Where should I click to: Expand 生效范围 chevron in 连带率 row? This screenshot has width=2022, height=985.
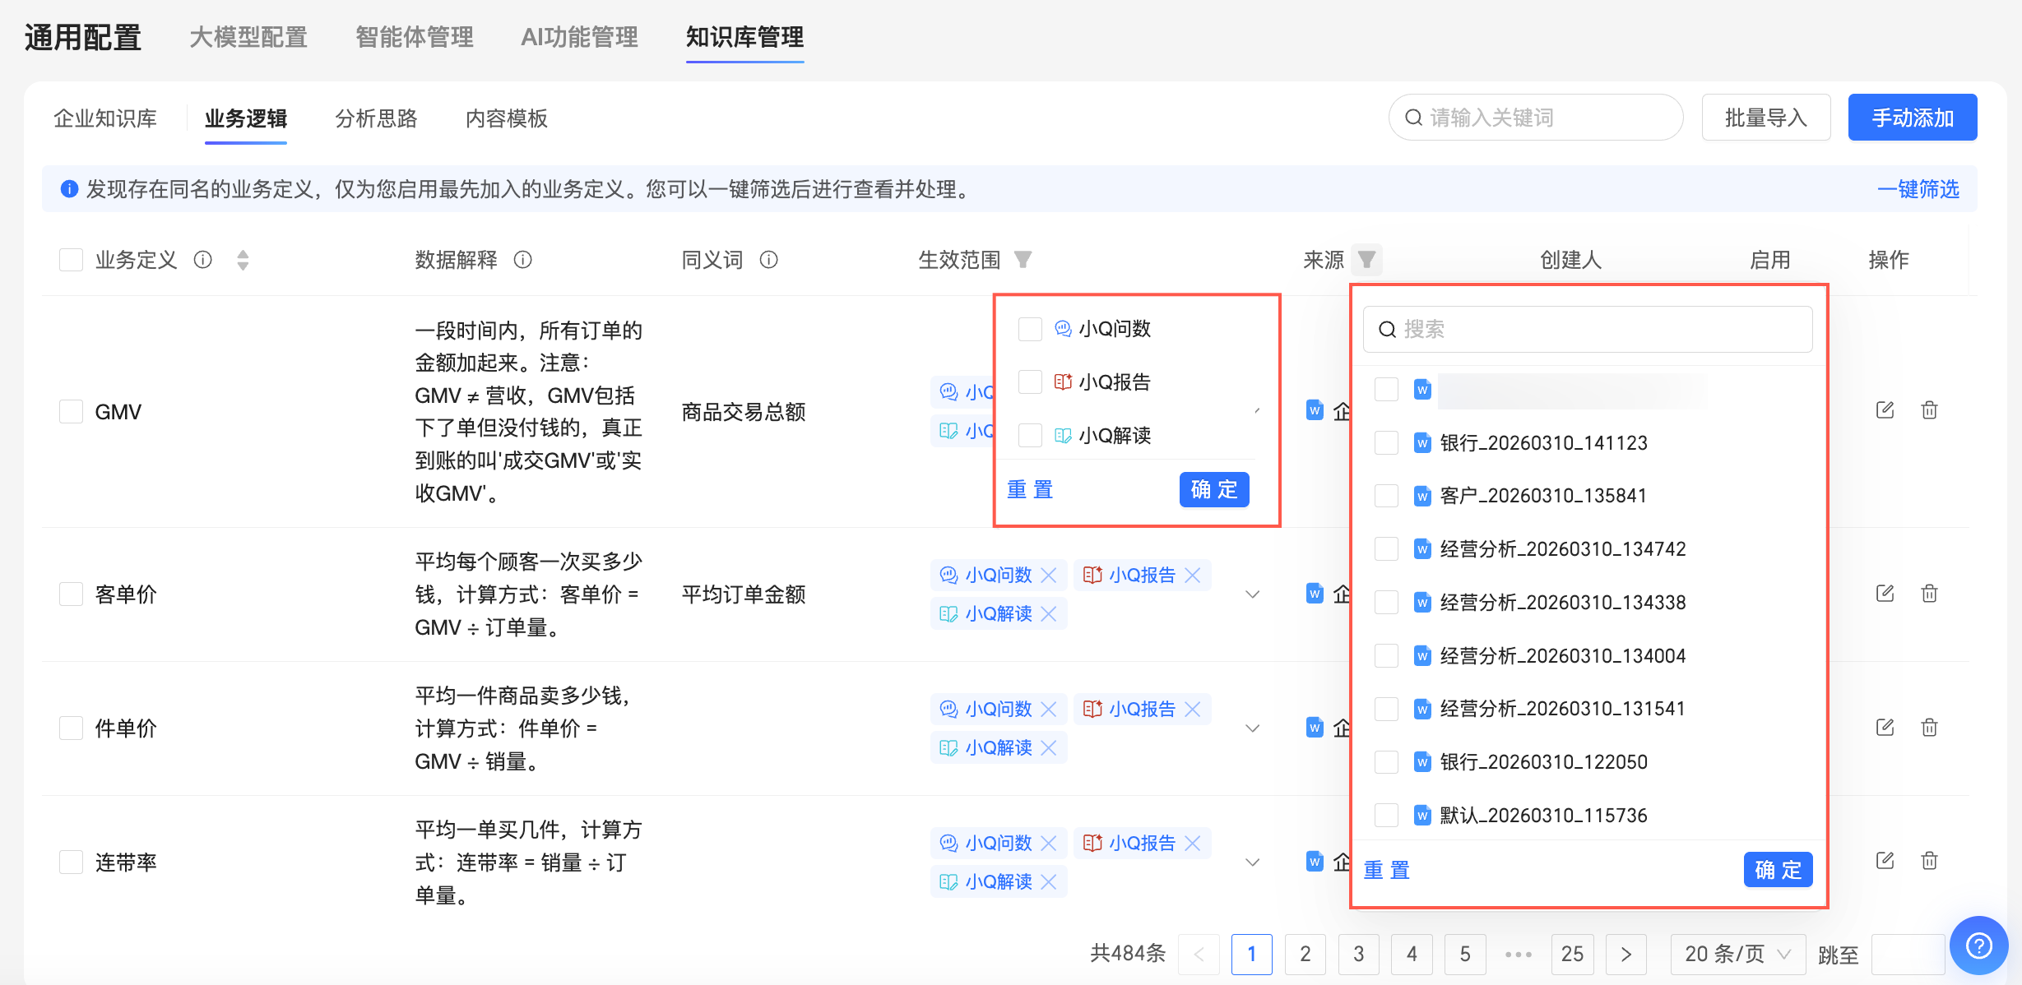click(1252, 862)
